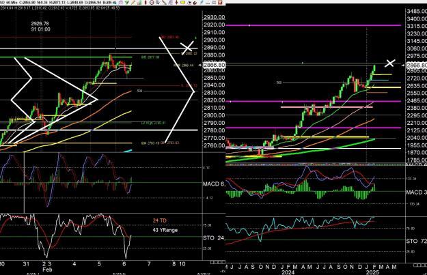The height and width of the screenshot is (275, 427).
Task: Click the '2024' year label on right time axis
Action: point(289,272)
